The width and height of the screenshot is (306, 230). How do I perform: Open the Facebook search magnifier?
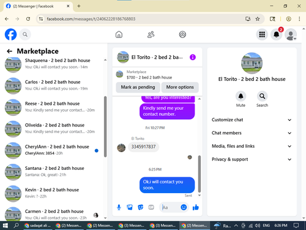click(25, 34)
